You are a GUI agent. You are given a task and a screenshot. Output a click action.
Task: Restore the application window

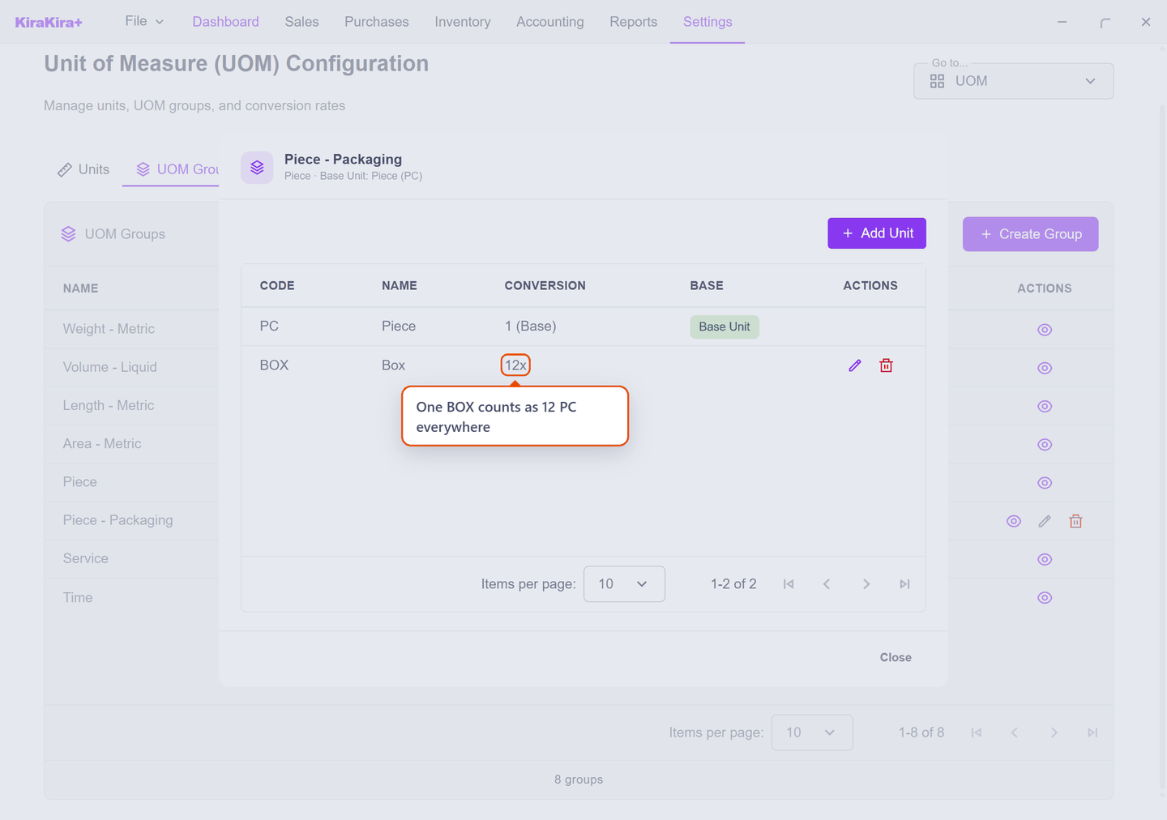tap(1105, 22)
